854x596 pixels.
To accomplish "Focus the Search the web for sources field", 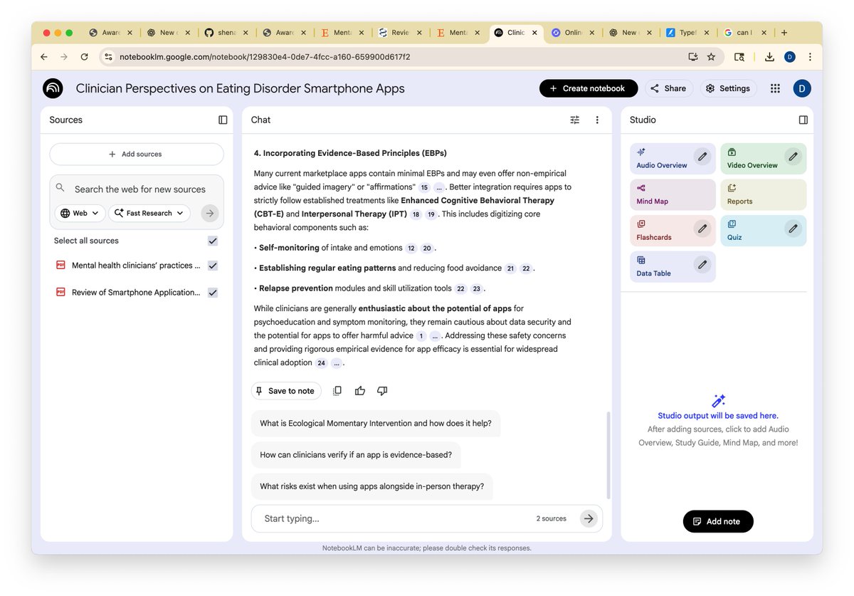I will coord(139,189).
